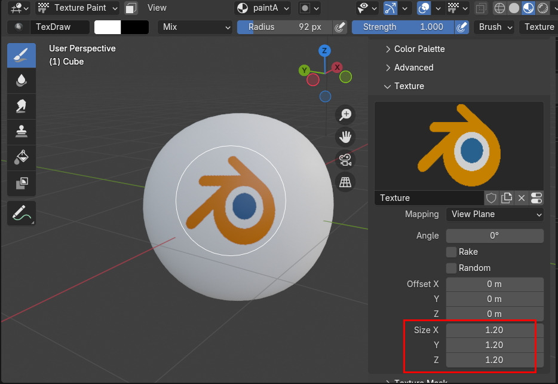Click the Size Y field
The height and width of the screenshot is (384, 558).
[x=495, y=345]
